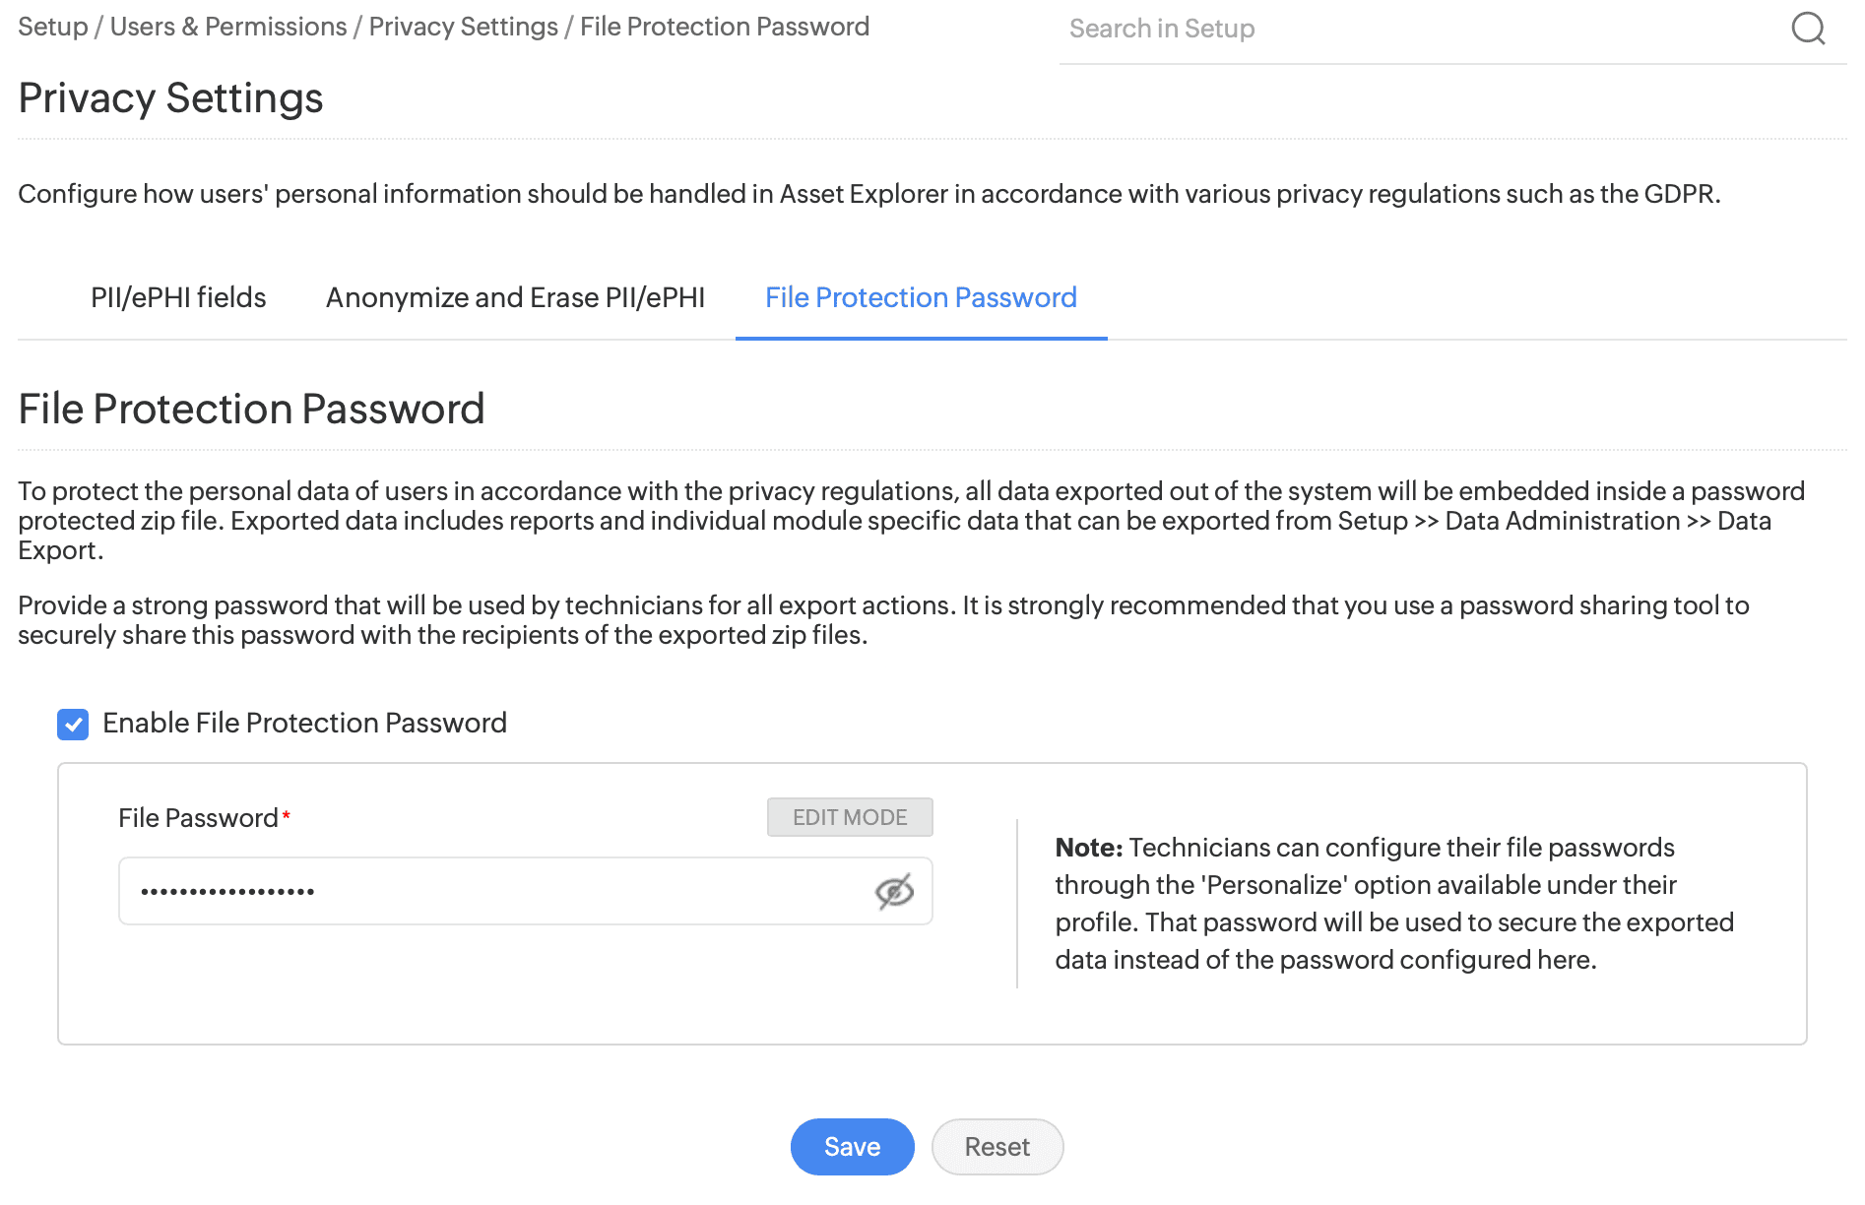Open Users & Permissions breadcrumb link
Viewport: 1865px width, 1205px height.
pyautogui.click(x=228, y=27)
